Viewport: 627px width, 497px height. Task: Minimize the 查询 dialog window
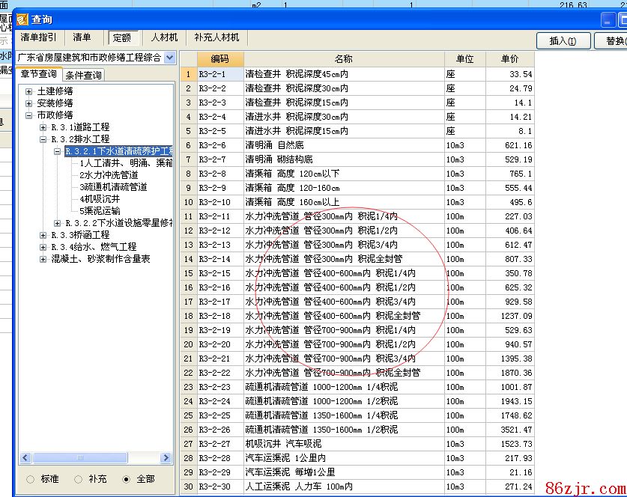(608, 20)
